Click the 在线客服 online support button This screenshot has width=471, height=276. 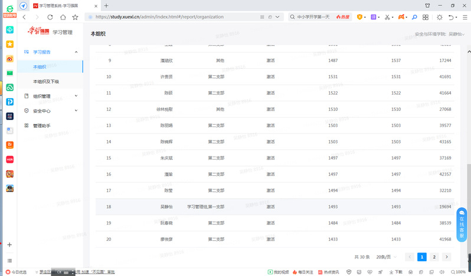point(462,225)
